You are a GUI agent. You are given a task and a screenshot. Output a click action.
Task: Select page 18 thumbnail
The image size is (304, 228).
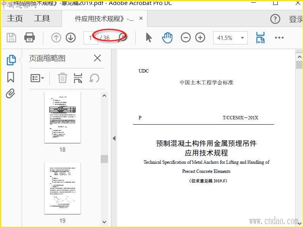pyautogui.click(x=62, y=117)
